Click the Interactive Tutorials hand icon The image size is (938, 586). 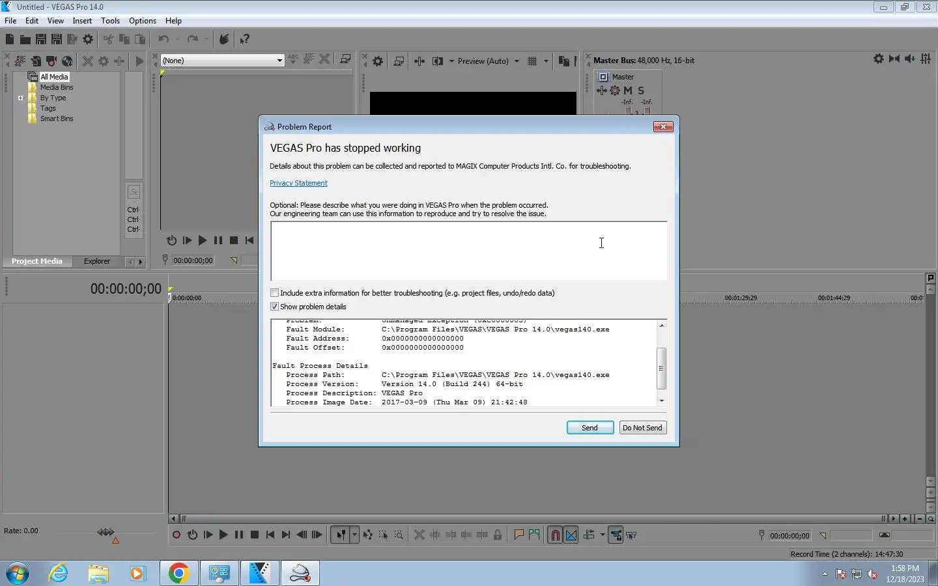point(224,40)
